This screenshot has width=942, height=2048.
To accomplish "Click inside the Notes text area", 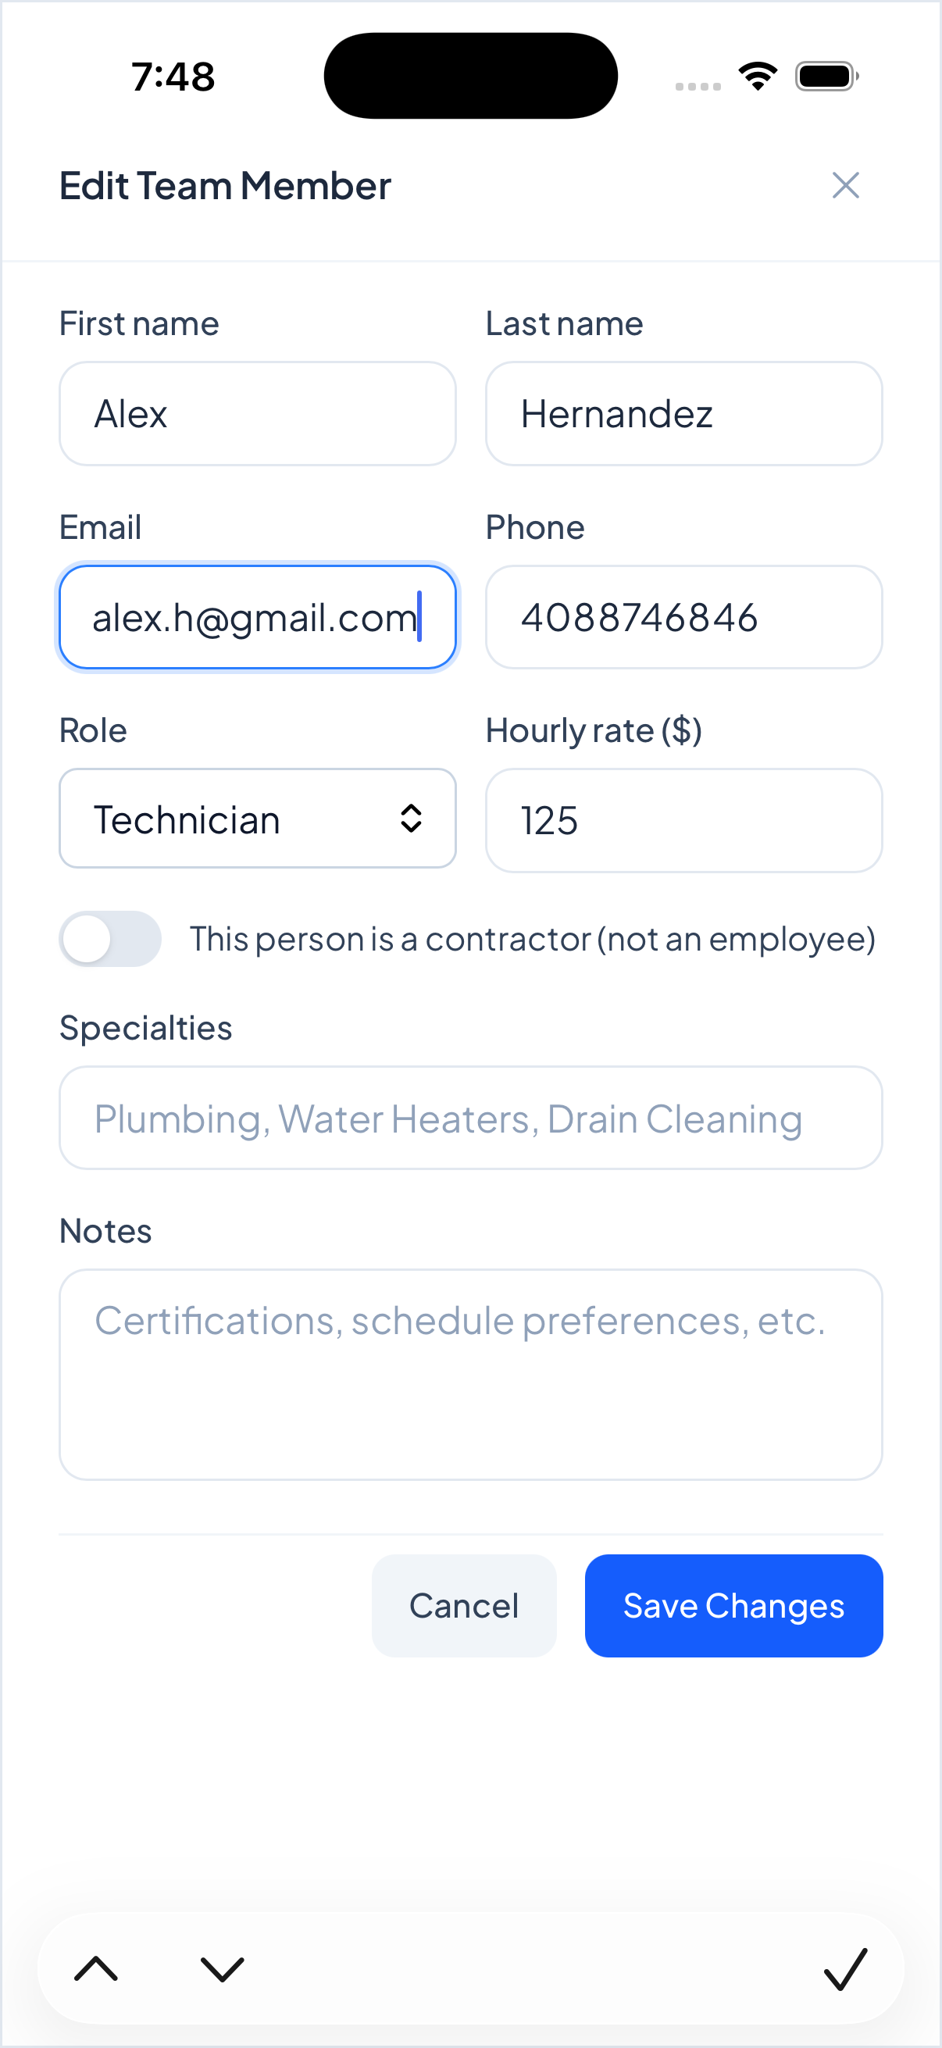I will point(470,1374).
